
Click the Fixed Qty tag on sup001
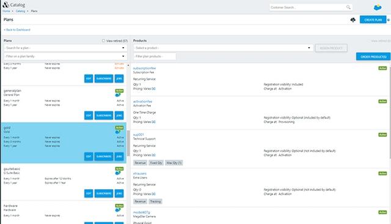coord(156,163)
